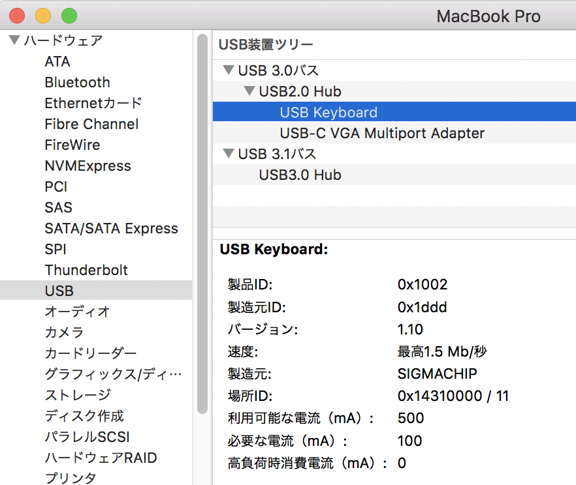Select ディスク作成 in the sidebar
Image resolution: width=576 pixels, height=485 pixels.
coord(84,416)
